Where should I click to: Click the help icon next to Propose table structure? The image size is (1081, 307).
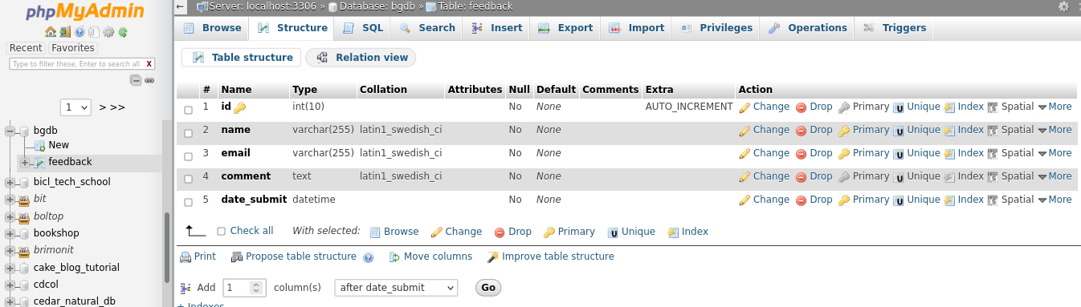[369, 257]
